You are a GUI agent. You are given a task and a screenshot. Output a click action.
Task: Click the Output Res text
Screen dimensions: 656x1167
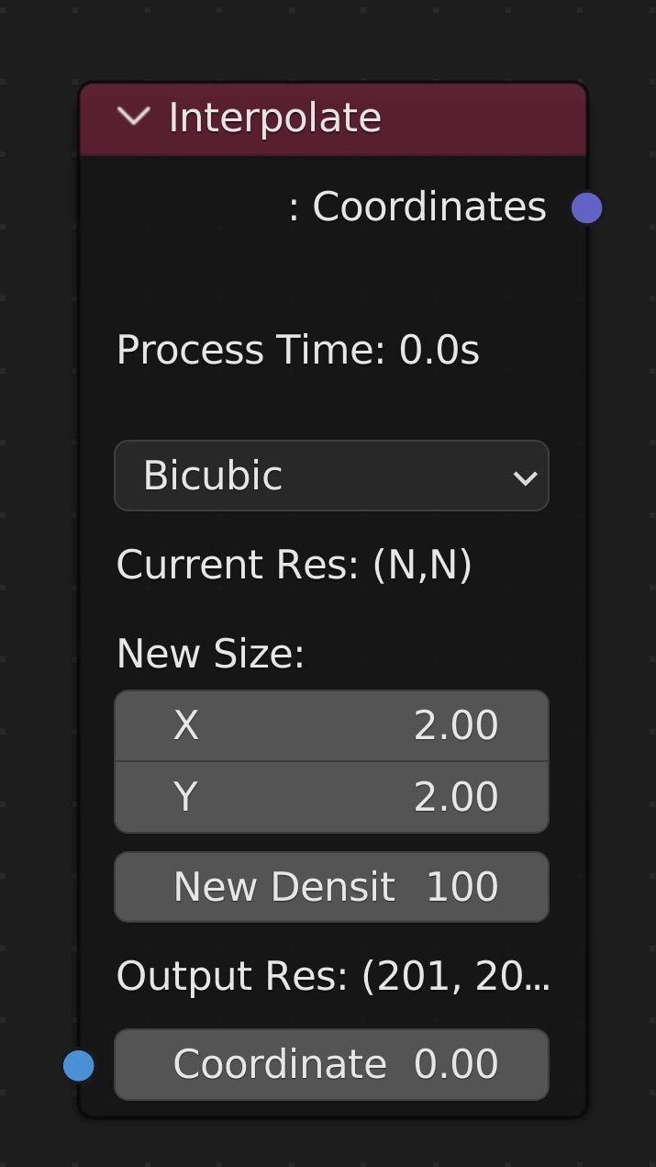tap(332, 976)
